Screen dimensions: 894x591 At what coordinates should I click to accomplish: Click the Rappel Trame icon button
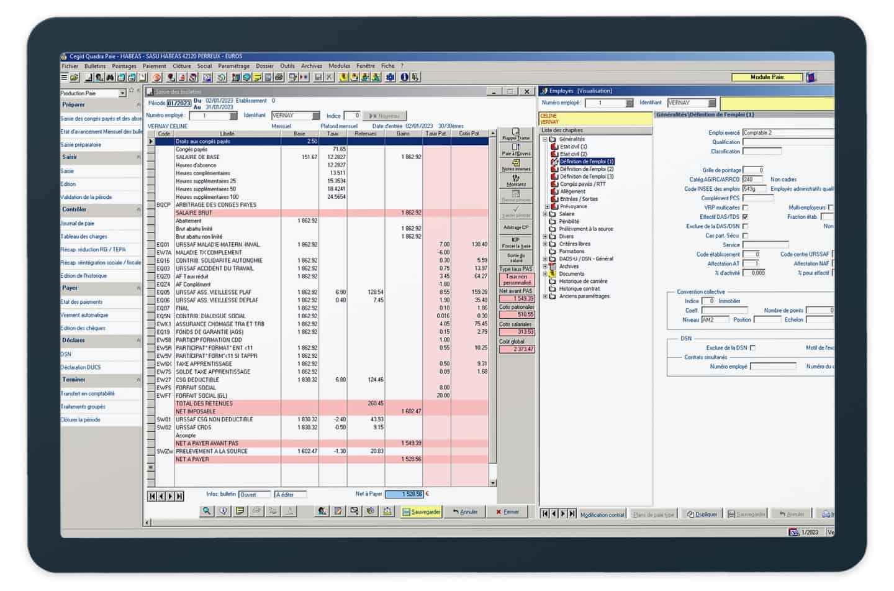pyautogui.click(x=516, y=134)
